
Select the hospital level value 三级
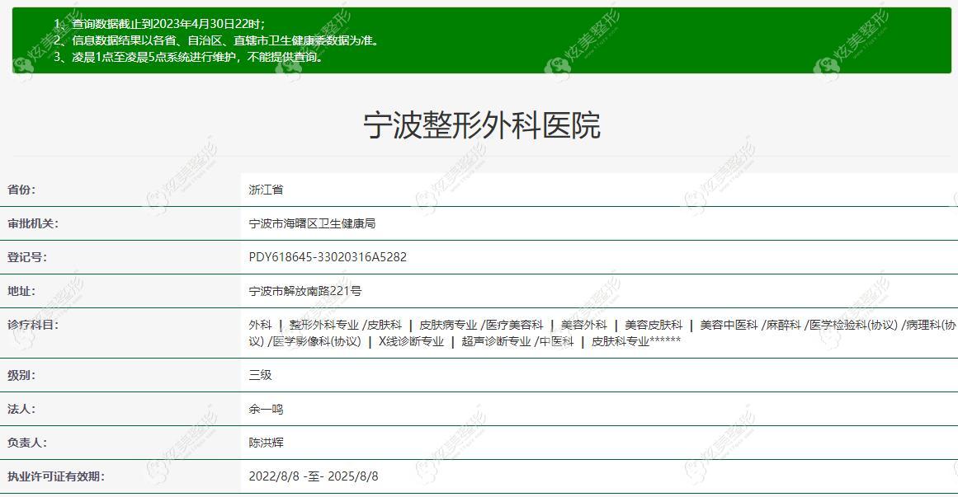click(x=260, y=375)
